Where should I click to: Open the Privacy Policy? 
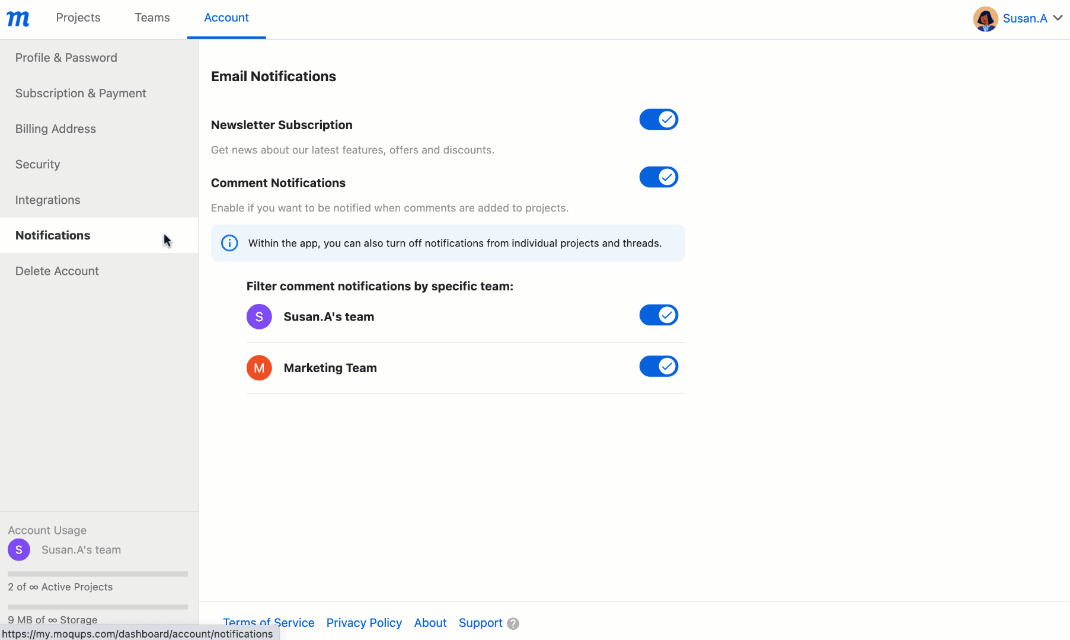364,623
